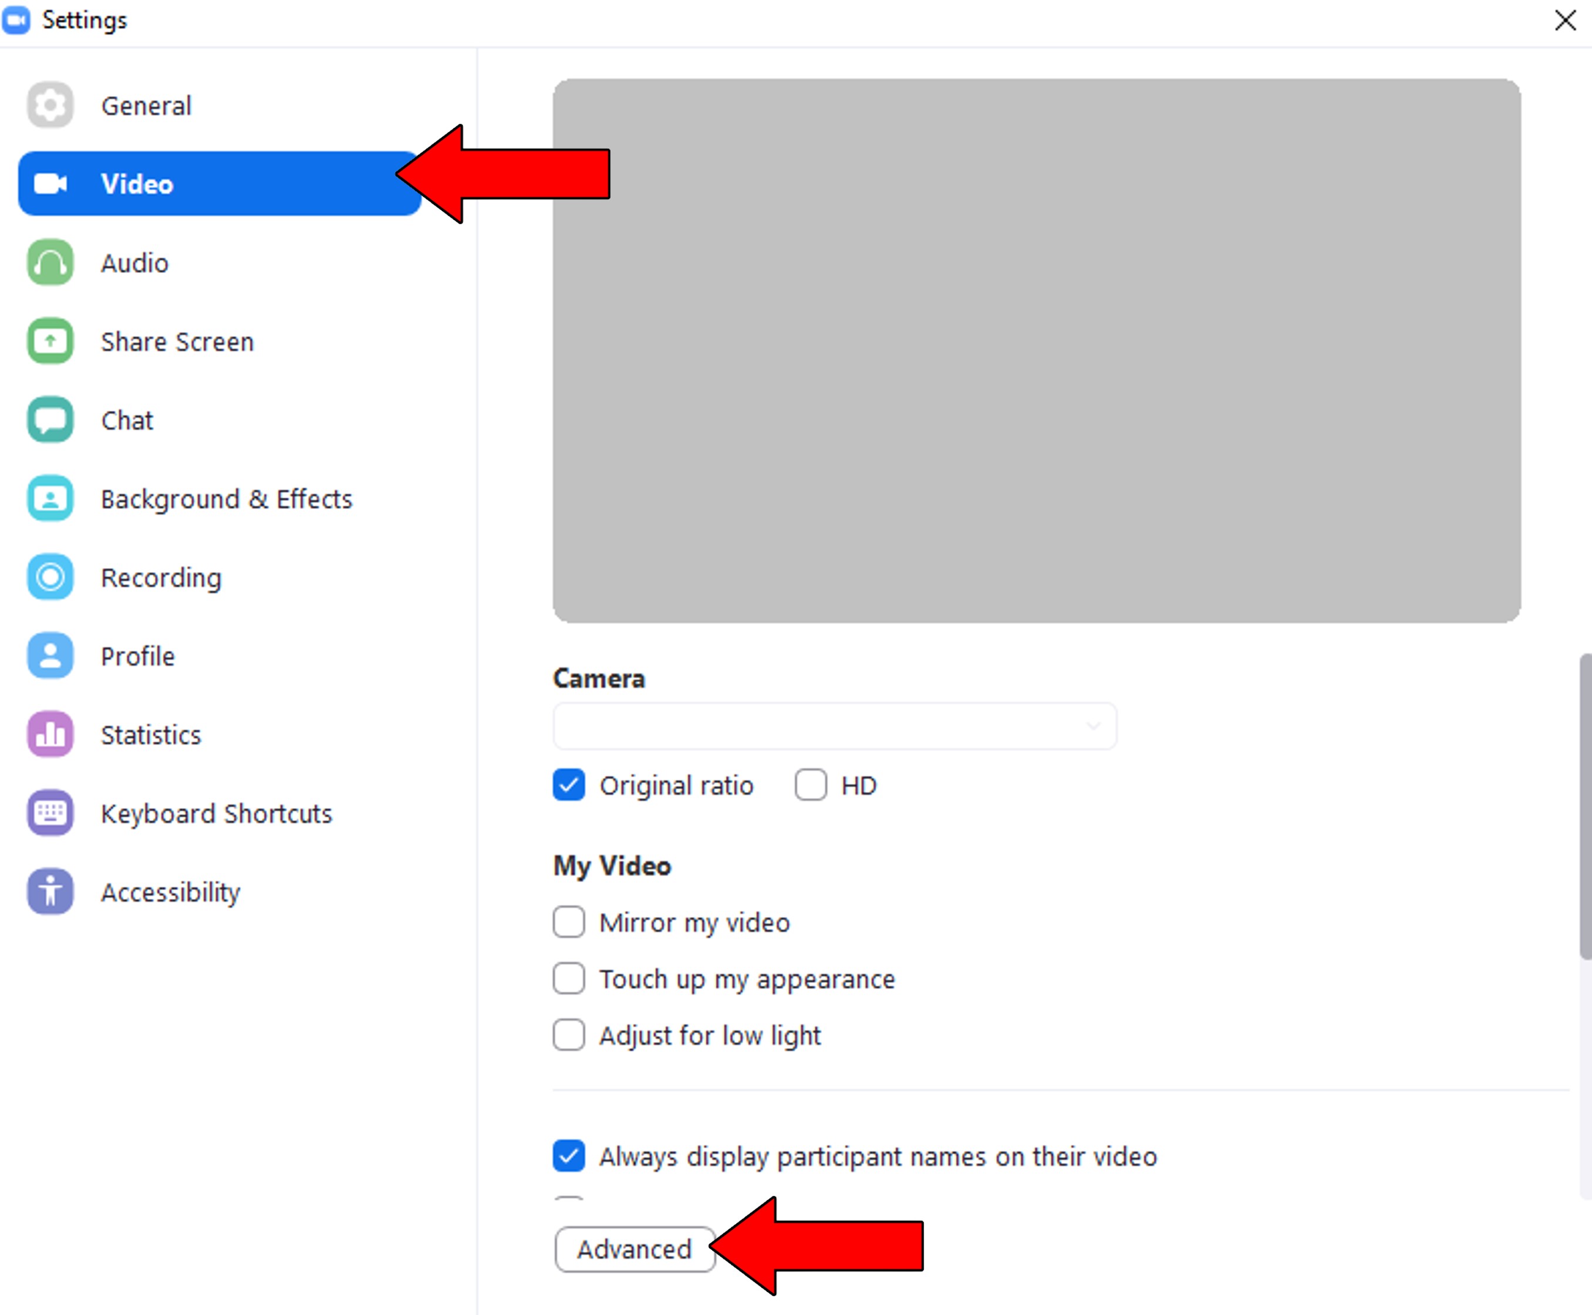Expand the camera device list chevron

pyautogui.click(x=1094, y=726)
